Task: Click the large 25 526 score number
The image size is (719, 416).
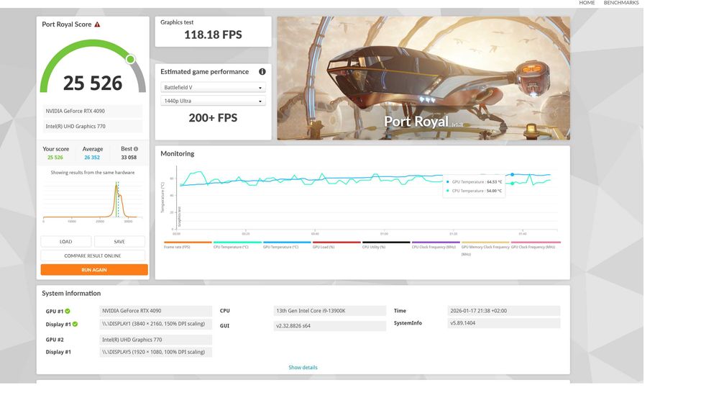Action: tap(93, 83)
